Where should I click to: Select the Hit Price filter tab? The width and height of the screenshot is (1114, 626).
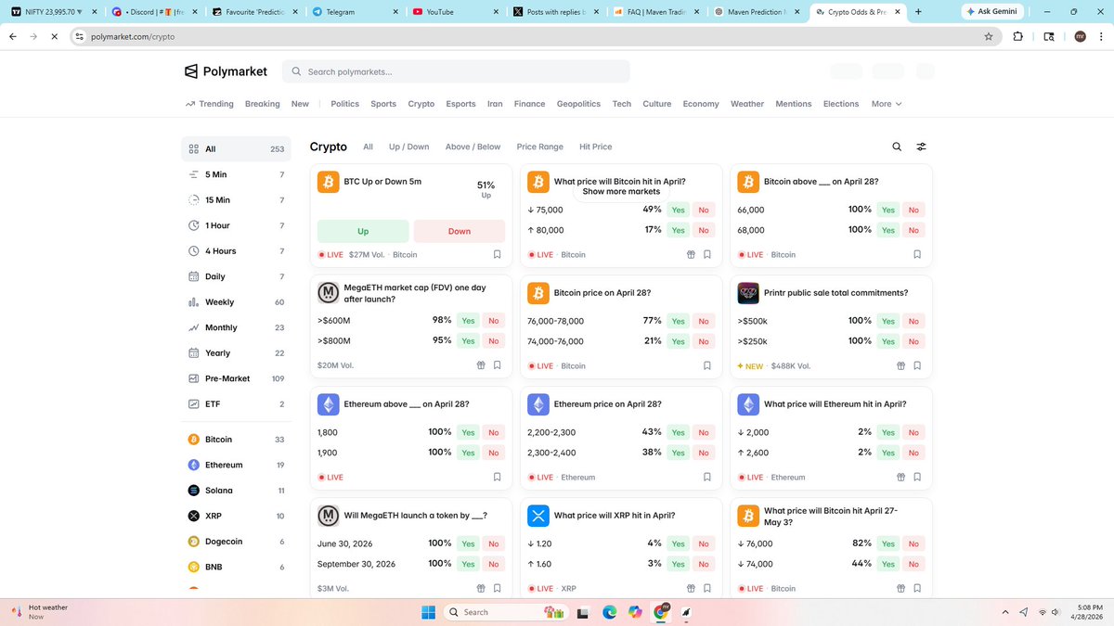(x=595, y=147)
